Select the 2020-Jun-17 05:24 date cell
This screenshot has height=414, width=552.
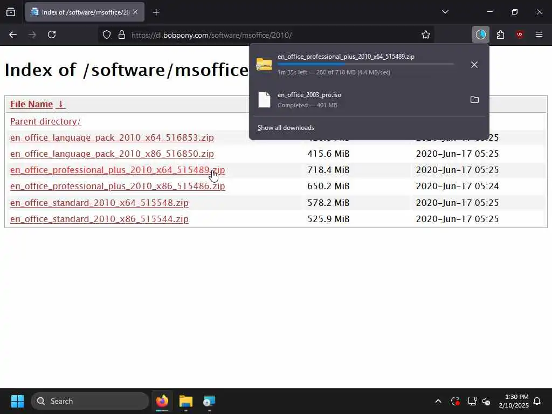click(457, 186)
